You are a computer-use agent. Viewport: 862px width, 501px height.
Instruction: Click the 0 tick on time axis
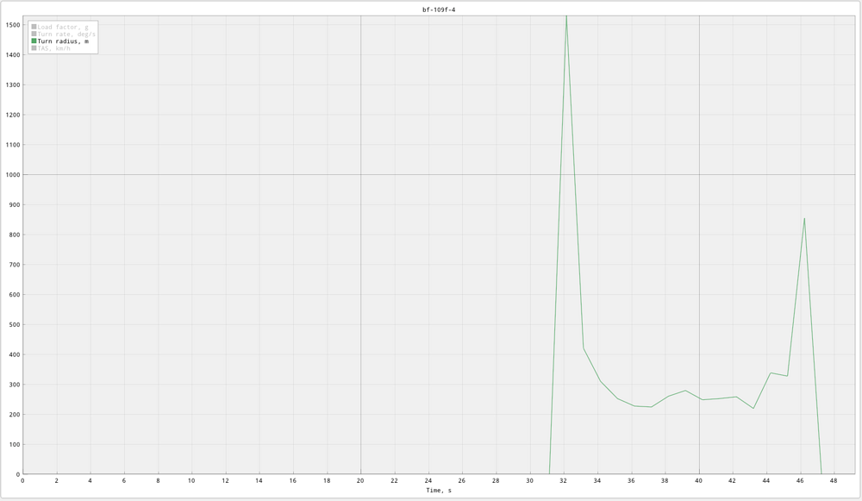point(22,481)
